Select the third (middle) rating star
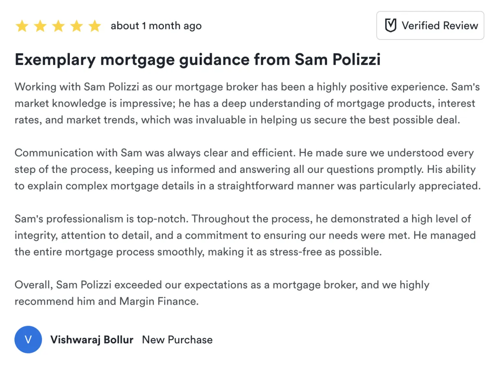 (58, 26)
